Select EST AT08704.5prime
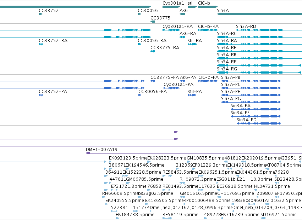This screenshot has width=302, height=220. pos(283,165)
